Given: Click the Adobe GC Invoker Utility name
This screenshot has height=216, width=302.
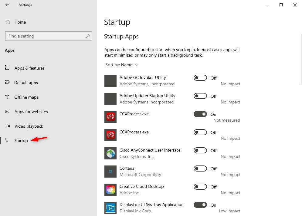Looking at the screenshot, I should [143, 77].
